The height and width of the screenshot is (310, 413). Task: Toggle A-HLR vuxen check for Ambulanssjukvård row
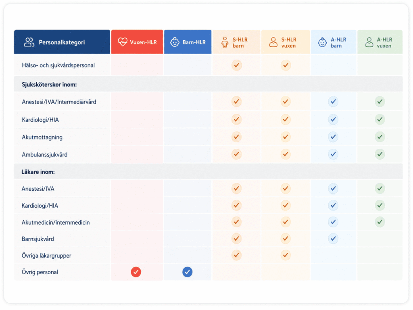click(x=380, y=154)
